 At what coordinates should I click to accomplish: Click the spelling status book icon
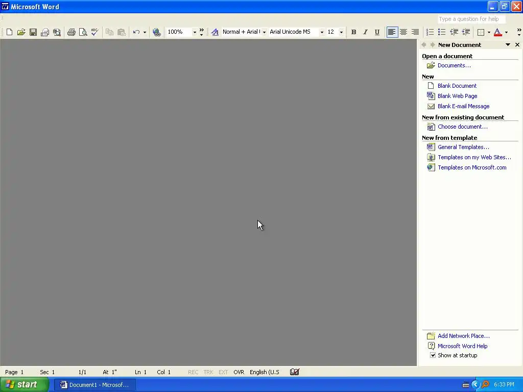click(295, 372)
